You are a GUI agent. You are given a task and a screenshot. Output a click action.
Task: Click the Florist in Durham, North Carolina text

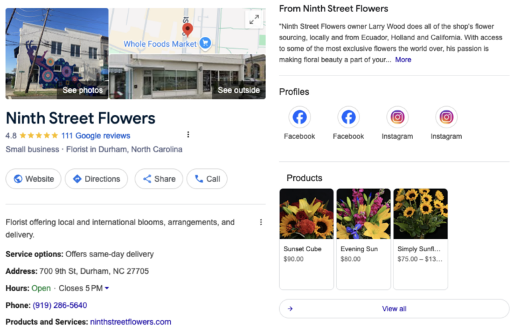[124, 150]
